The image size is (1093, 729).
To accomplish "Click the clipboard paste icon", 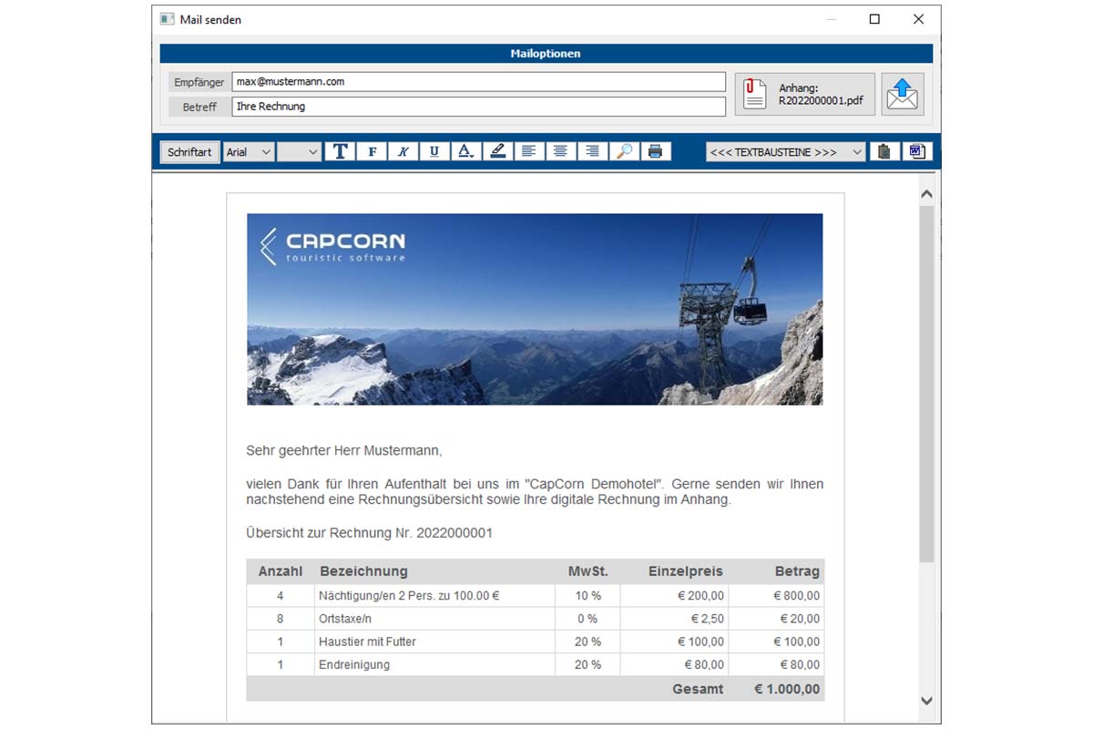I will (884, 152).
